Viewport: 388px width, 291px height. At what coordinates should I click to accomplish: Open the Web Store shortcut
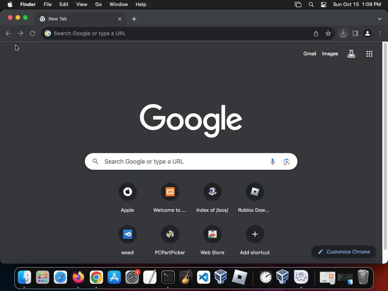tap(212, 240)
